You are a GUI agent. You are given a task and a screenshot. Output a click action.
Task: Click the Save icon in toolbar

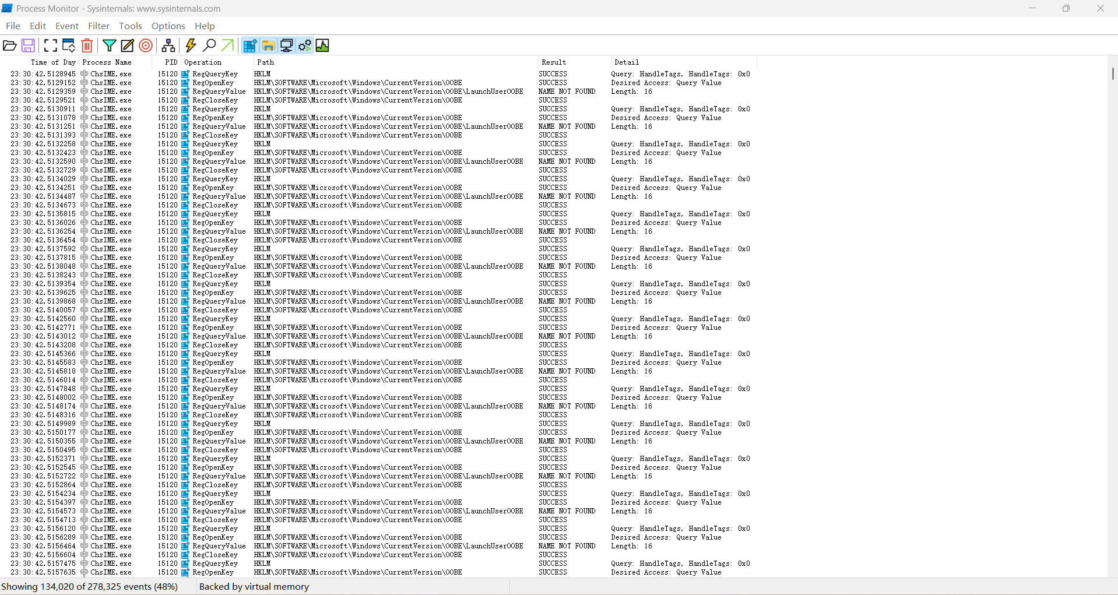click(28, 45)
